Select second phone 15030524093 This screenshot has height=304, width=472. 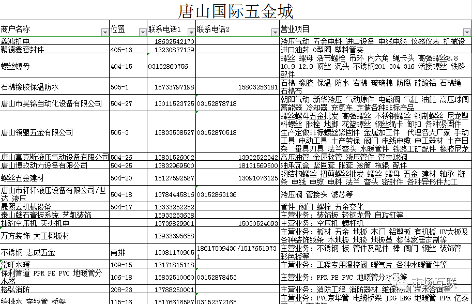click(237, 223)
